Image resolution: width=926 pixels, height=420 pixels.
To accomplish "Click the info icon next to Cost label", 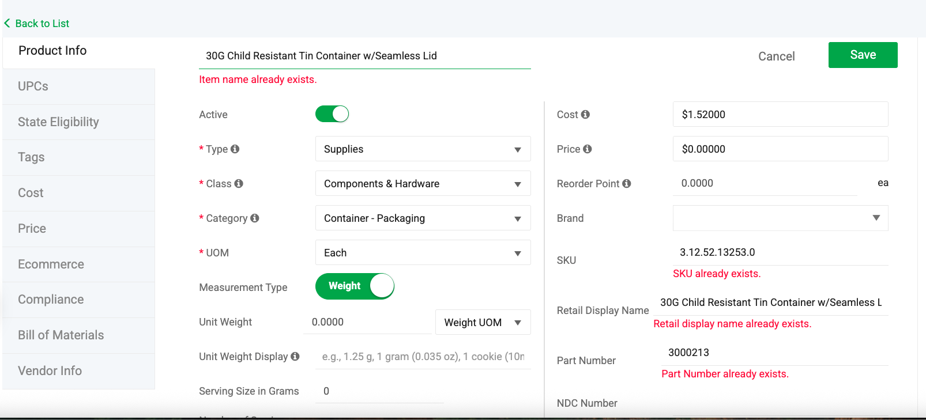I will [x=585, y=114].
